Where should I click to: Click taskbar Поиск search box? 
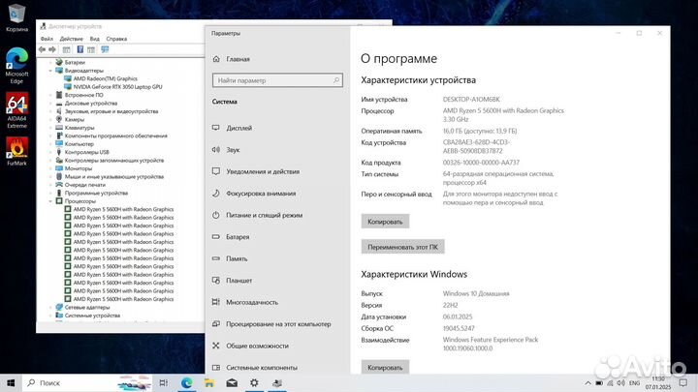coord(87,382)
